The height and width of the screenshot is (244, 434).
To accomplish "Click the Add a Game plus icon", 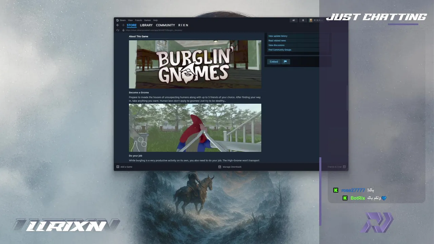I will [x=118, y=167].
